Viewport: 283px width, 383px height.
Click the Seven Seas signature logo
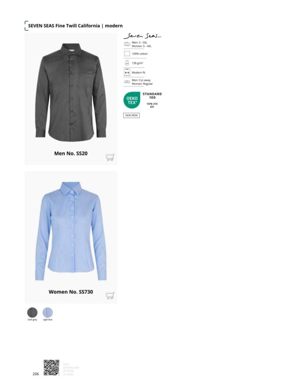pyautogui.click(x=142, y=36)
